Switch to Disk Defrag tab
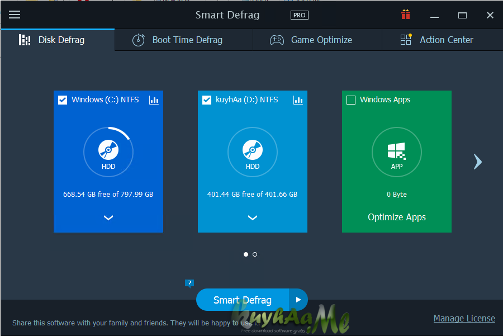503x336 pixels. pyautogui.click(x=58, y=40)
